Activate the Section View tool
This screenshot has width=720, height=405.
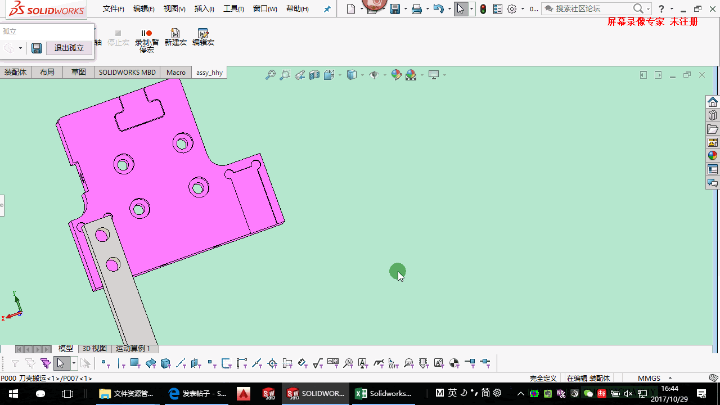pos(314,75)
